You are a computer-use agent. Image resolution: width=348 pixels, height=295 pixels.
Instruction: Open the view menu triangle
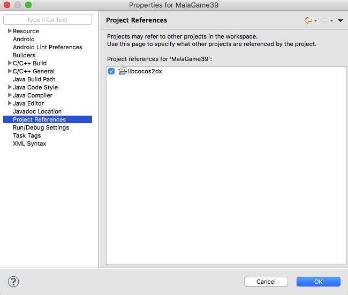coord(341,20)
